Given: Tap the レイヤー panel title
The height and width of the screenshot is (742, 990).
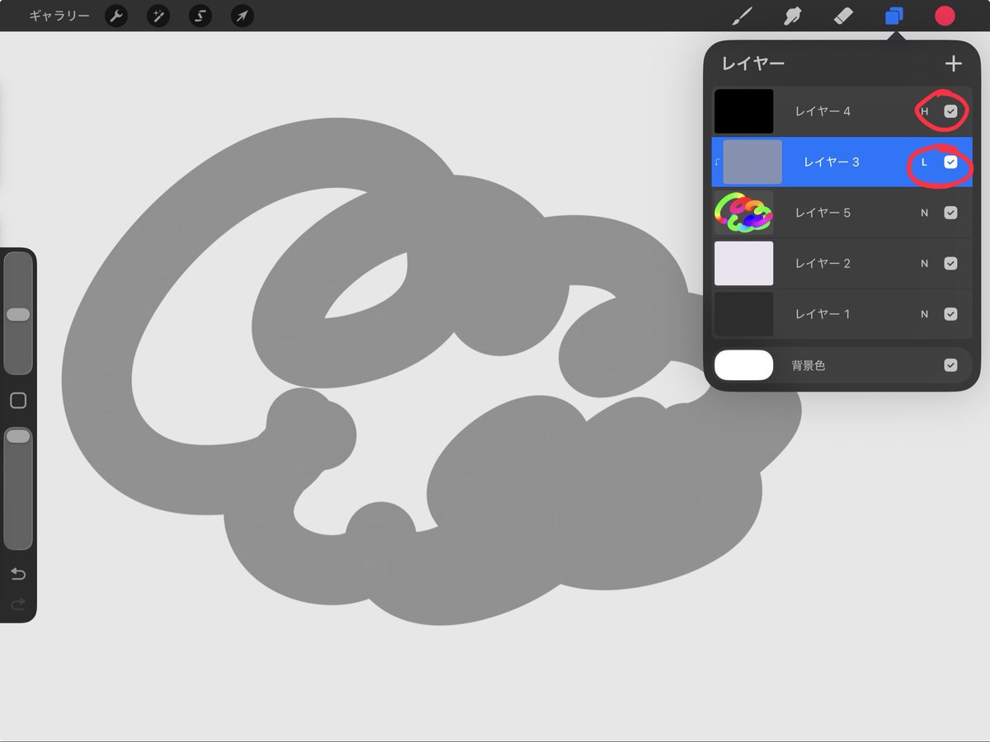Looking at the screenshot, I should [753, 63].
